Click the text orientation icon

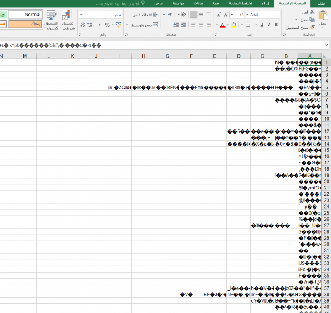pyautogui.click(x=183, y=15)
